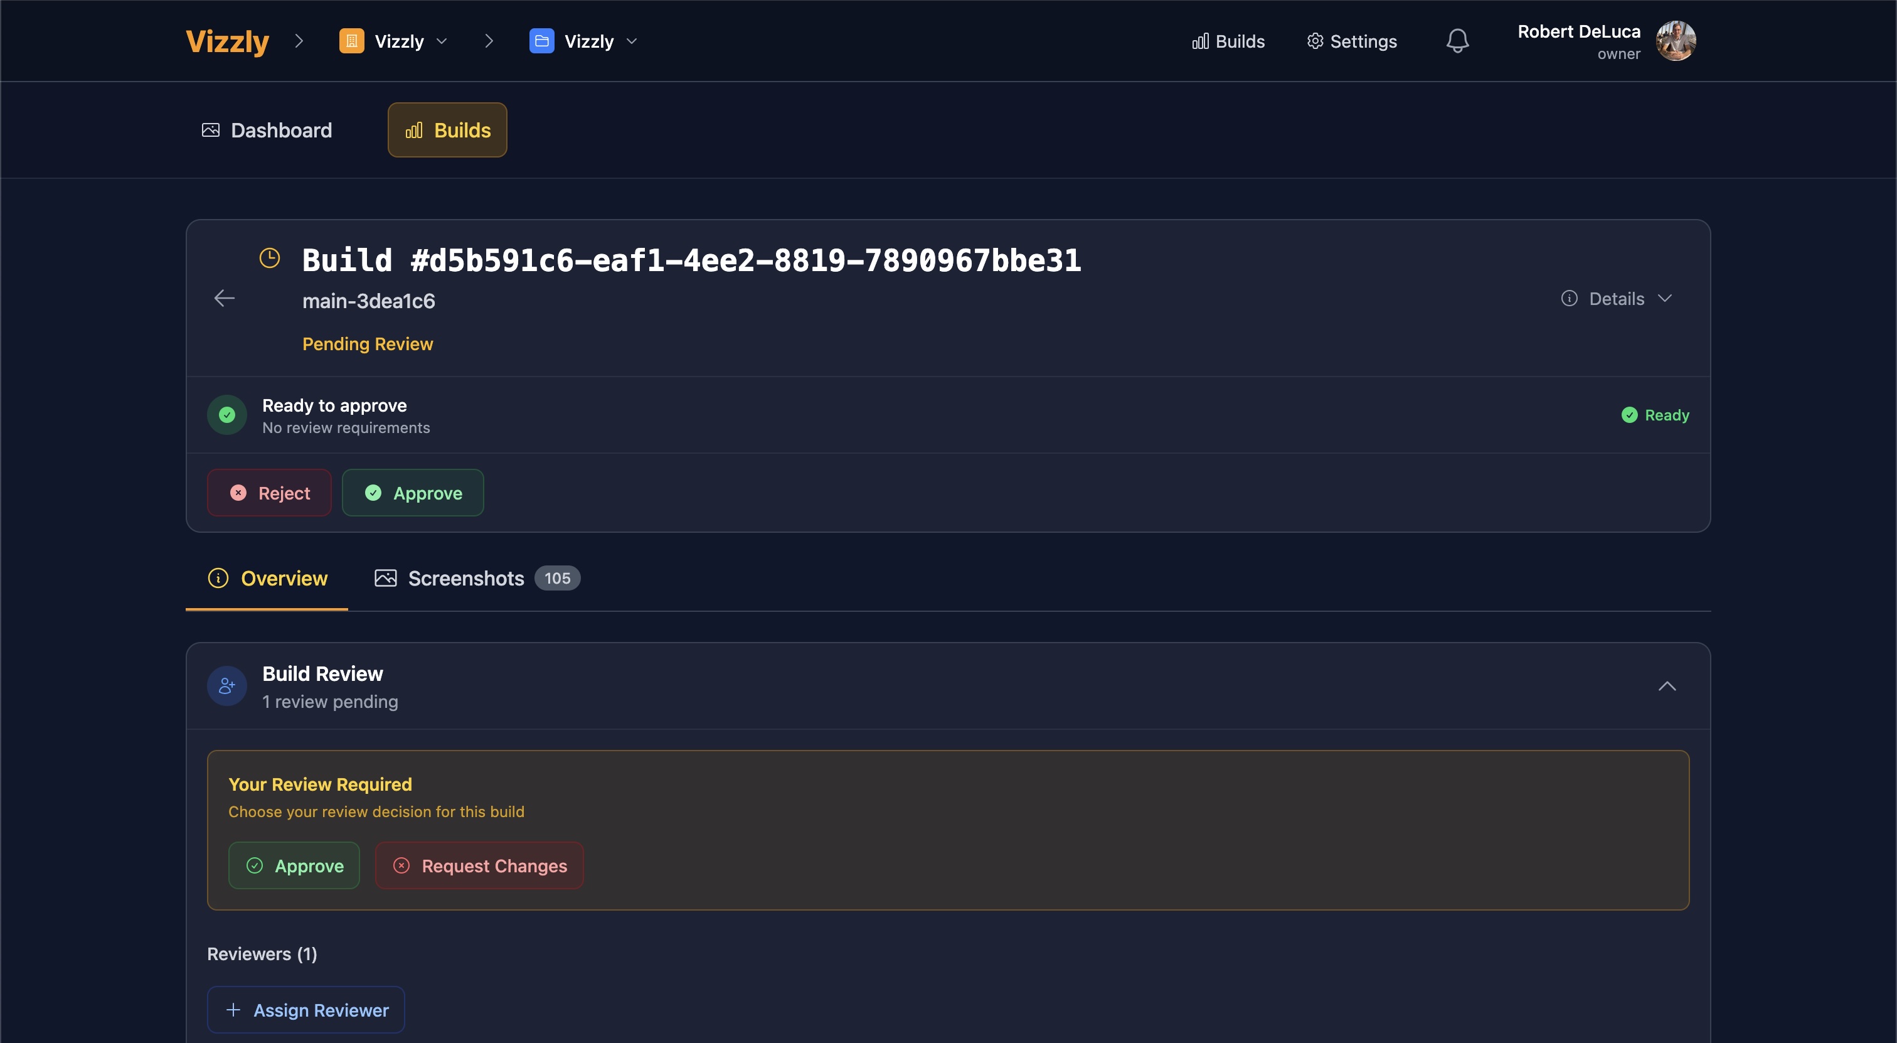Screen dimensions: 1897x1043
Task: Click the Pending Review status label
Action: 368,344
